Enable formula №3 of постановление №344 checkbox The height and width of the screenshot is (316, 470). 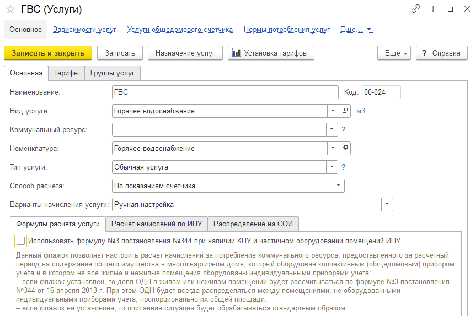coord(20,241)
